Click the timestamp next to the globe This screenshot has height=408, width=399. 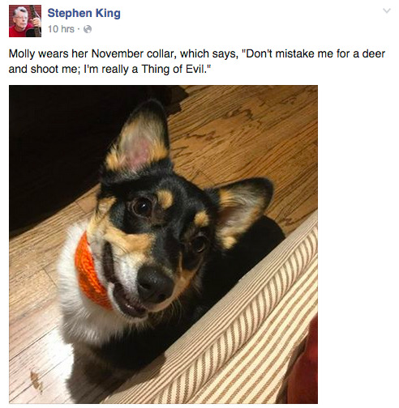click(61, 29)
